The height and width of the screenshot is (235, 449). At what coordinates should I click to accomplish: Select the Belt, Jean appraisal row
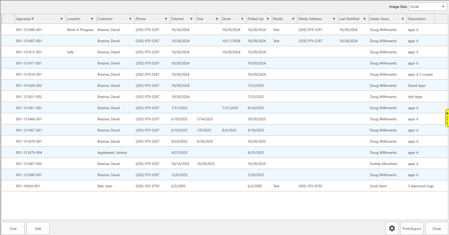(105, 186)
